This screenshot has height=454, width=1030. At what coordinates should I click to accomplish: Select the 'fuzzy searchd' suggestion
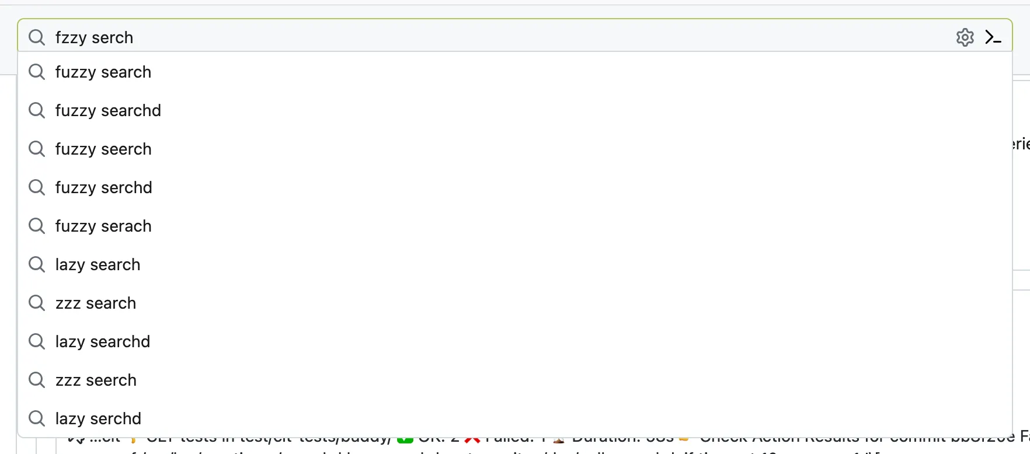coord(515,110)
